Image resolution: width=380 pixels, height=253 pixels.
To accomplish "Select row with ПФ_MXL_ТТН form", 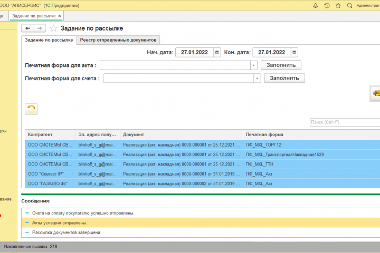I will pyautogui.click(x=203, y=164).
